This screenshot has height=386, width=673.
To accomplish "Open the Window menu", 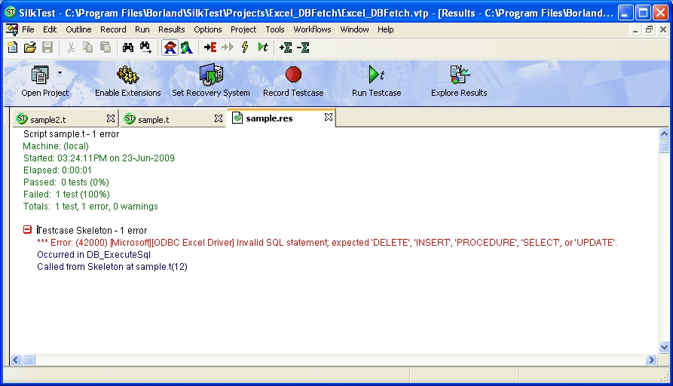I will pyautogui.click(x=354, y=29).
